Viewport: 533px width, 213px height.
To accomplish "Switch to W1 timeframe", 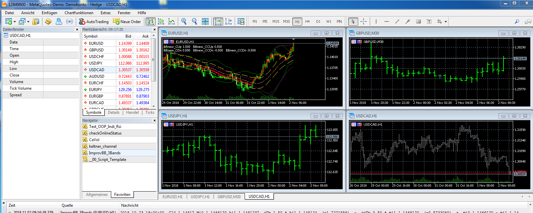I will (x=329, y=21).
